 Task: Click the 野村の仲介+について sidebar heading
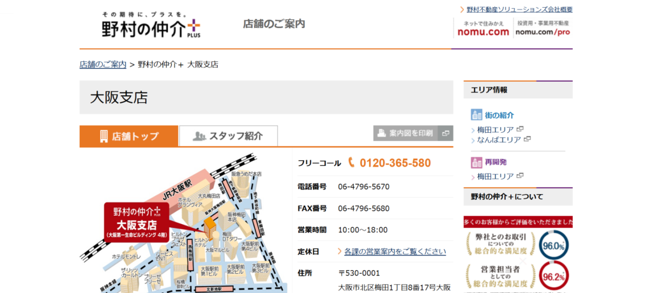point(518,197)
